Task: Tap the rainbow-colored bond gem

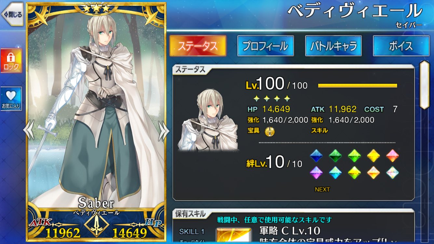Action: 393,172
